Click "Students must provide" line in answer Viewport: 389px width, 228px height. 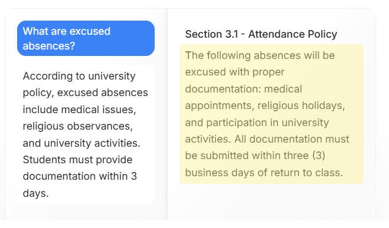click(78, 160)
